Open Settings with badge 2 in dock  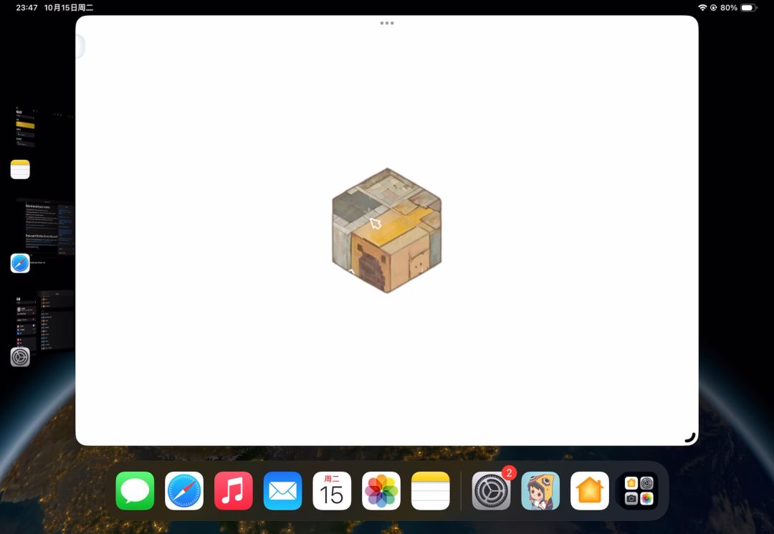(x=491, y=490)
